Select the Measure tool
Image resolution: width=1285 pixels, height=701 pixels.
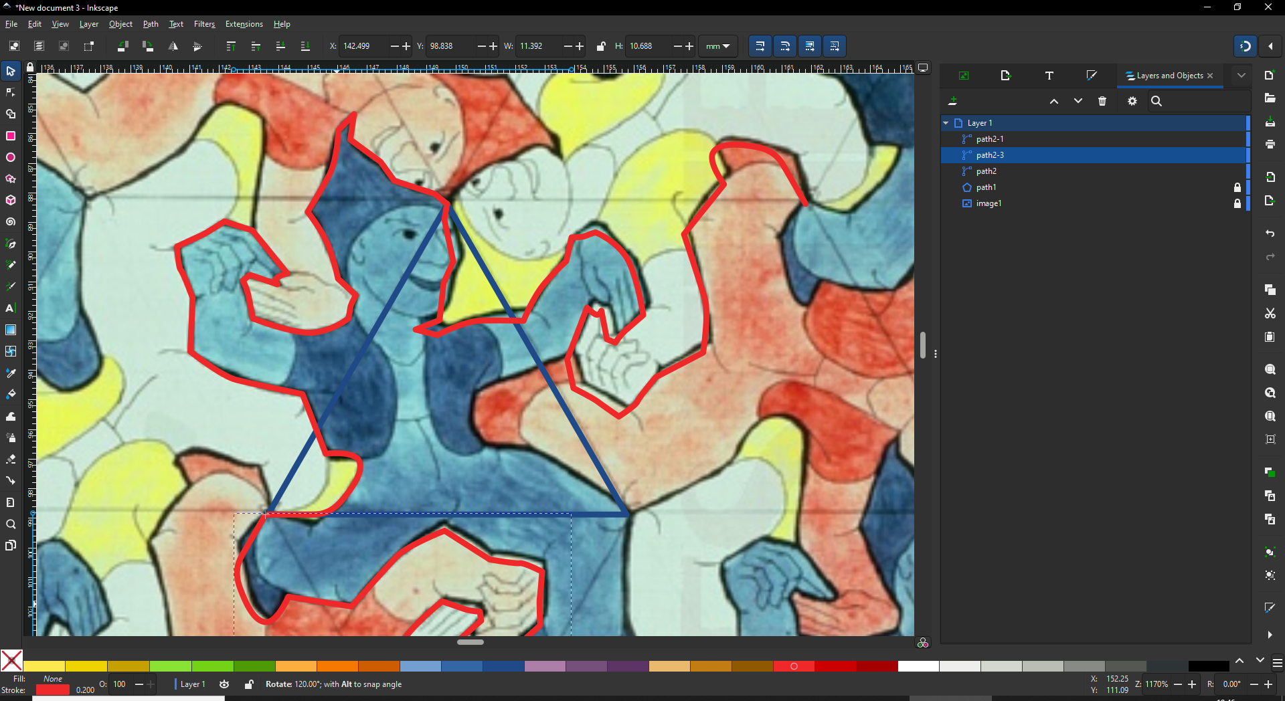click(11, 502)
